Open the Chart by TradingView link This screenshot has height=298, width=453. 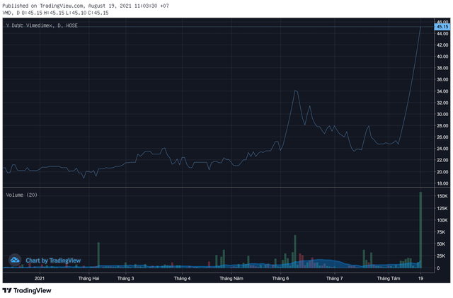coord(53,260)
